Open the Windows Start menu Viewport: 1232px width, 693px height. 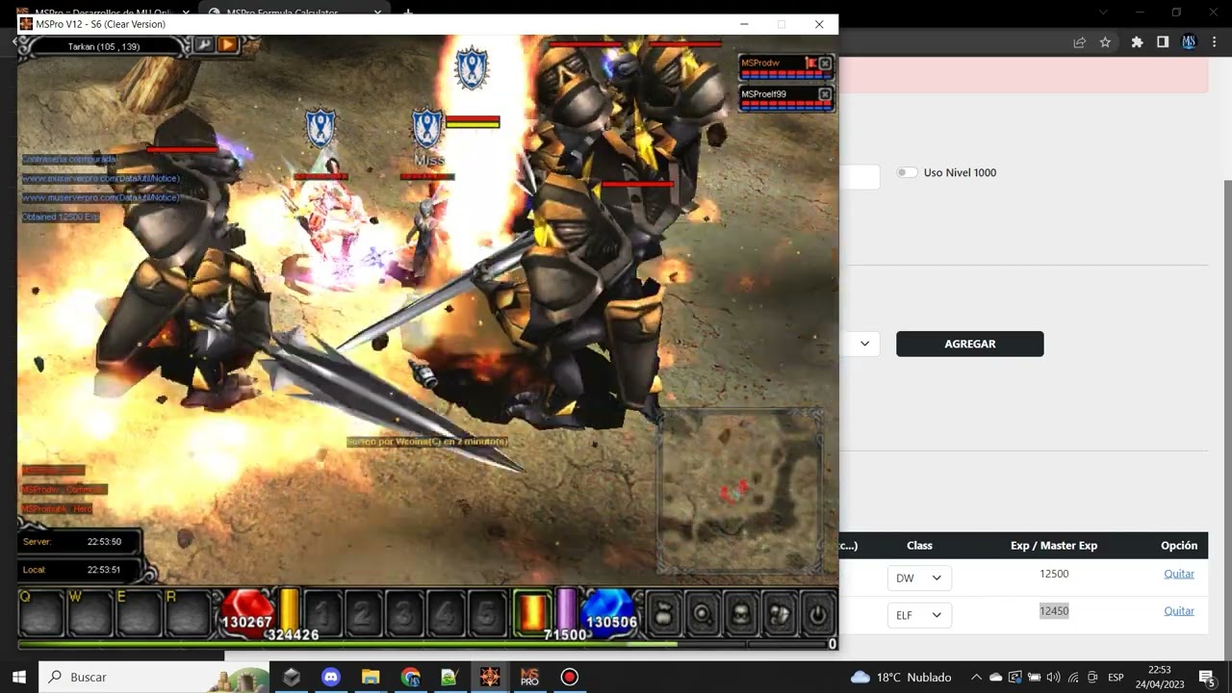[18, 677]
